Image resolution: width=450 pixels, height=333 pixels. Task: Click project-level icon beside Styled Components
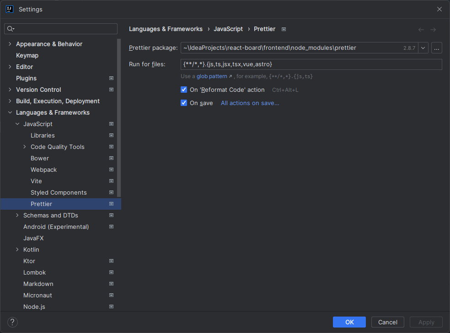(x=111, y=193)
